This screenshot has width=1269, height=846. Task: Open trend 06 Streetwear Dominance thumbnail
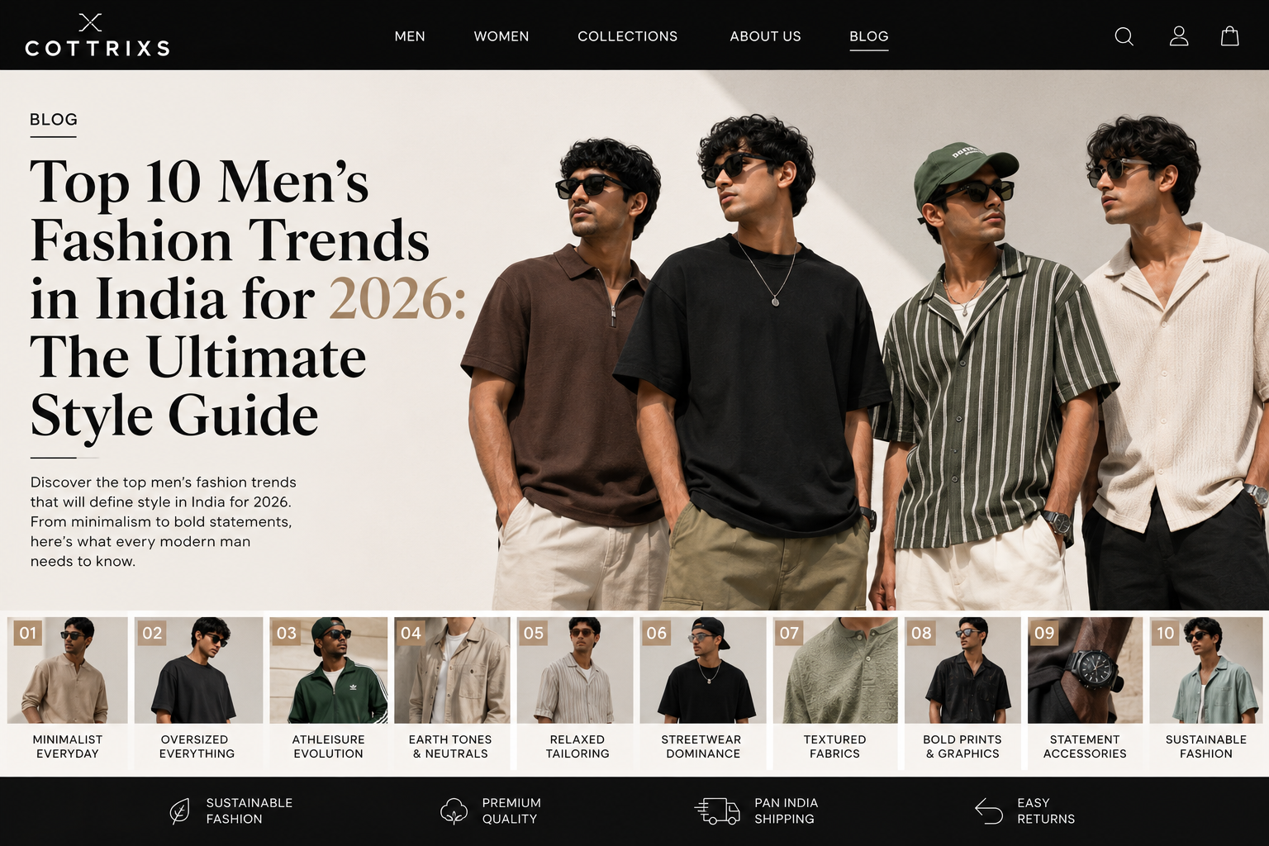click(x=703, y=670)
